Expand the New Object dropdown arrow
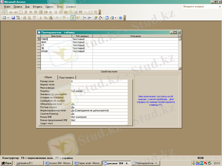The width and height of the screenshot is (222, 166). click(x=115, y=18)
